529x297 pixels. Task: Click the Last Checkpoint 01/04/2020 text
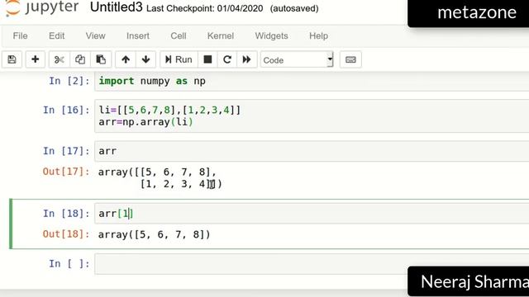click(x=205, y=8)
